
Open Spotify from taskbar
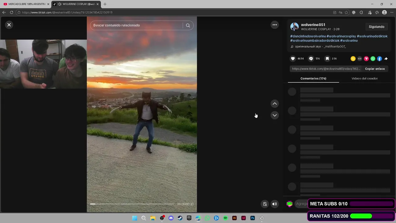click(226, 218)
